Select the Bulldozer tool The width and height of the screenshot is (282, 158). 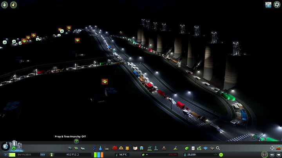(278, 148)
